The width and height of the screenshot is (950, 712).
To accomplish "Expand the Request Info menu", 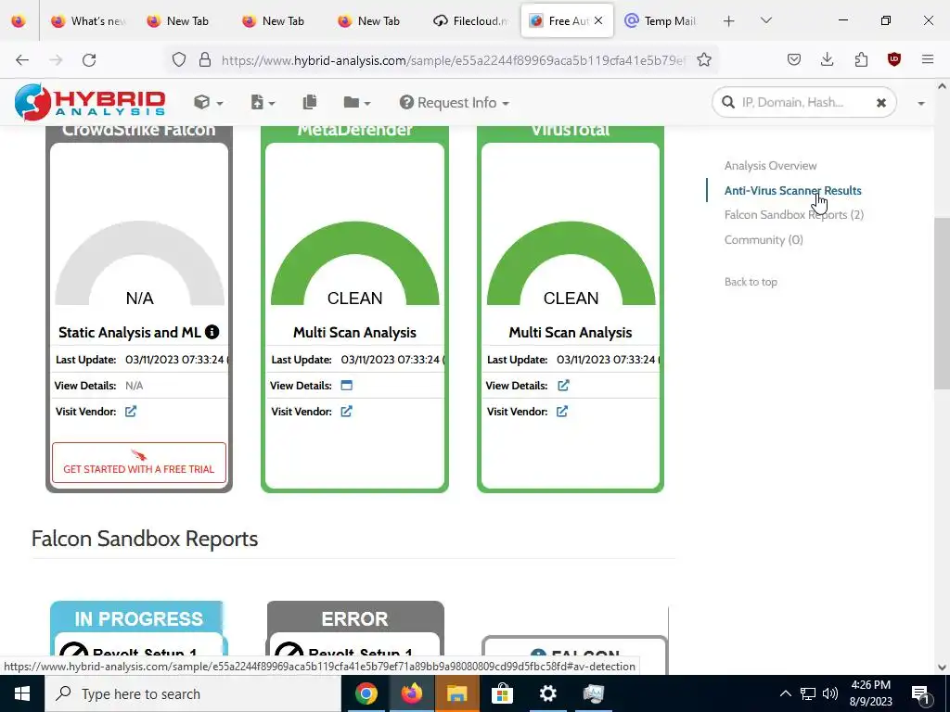I will [x=454, y=102].
